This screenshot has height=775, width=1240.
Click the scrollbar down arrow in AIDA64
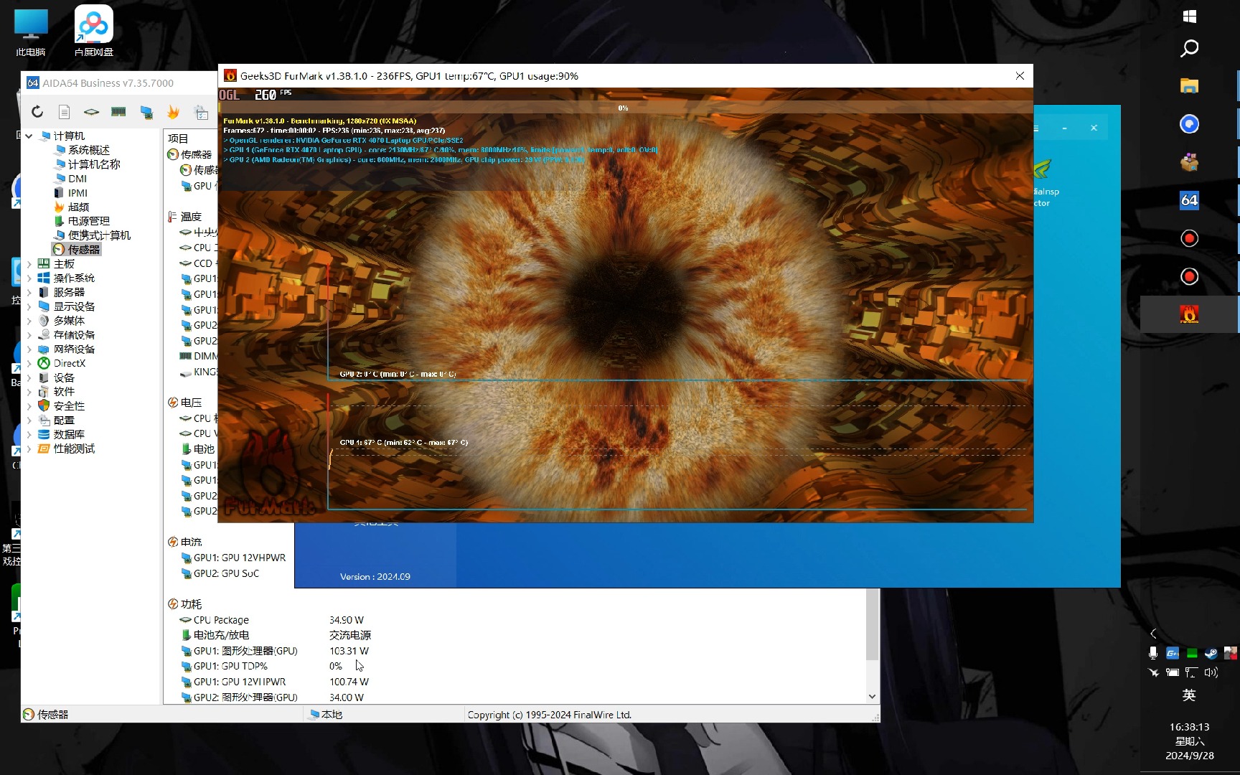click(872, 696)
